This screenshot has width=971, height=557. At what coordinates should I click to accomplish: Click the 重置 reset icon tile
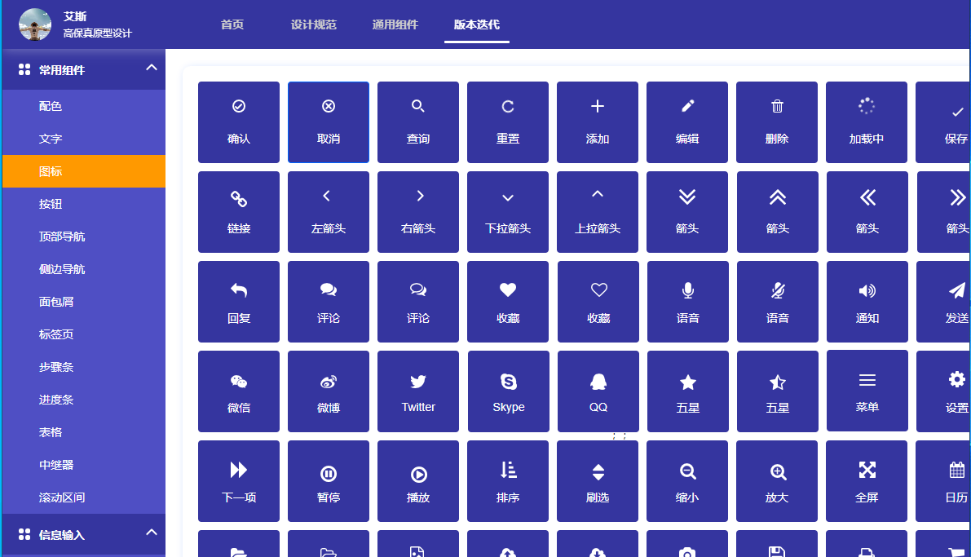(508, 122)
